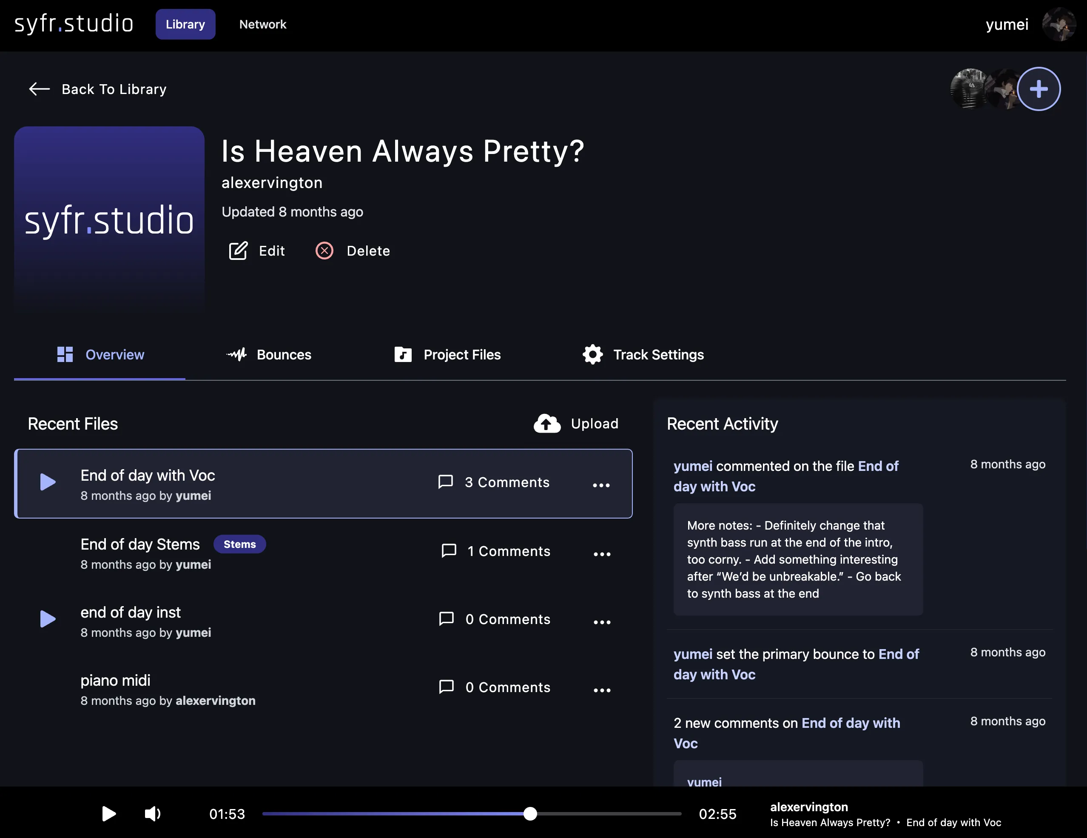Switch to the Track Settings tab
Viewport: 1087px width, 838px height.
tap(643, 354)
